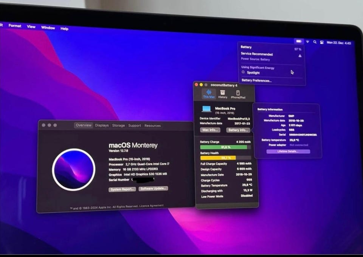Open the Licence Agreement link
Screen dimensions: 363x257
pos(151,206)
